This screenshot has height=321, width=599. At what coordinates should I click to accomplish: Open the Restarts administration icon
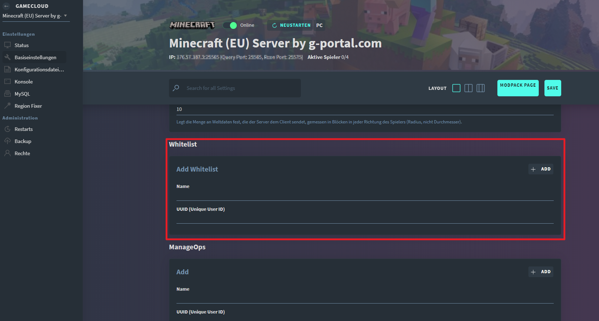click(7, 129)
